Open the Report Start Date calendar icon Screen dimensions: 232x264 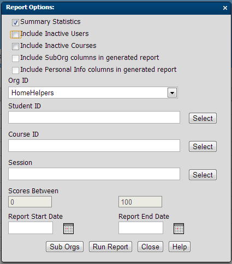pos(69,229)
